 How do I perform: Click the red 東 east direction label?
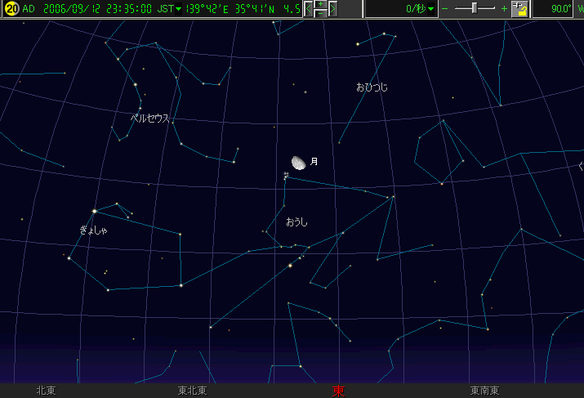point(338,391)
